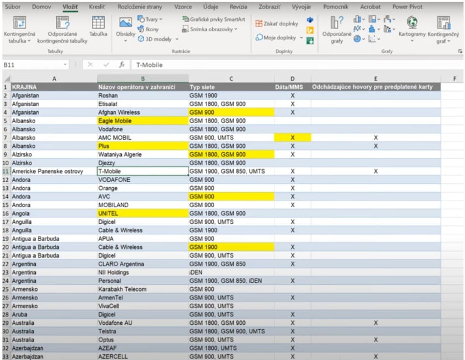Insert a combo chart
Image resolution: width=465 pixels, height=360 pixels.
(x=389, y=29)
